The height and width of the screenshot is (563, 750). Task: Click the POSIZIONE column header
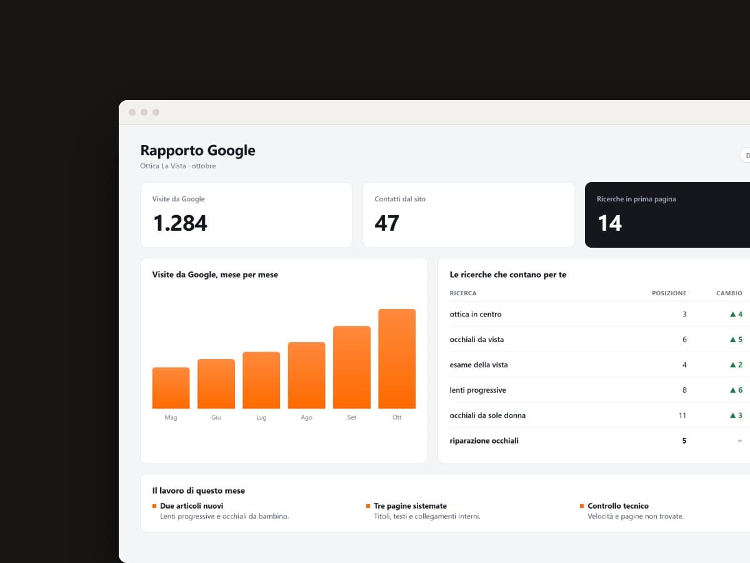[669, 293]
